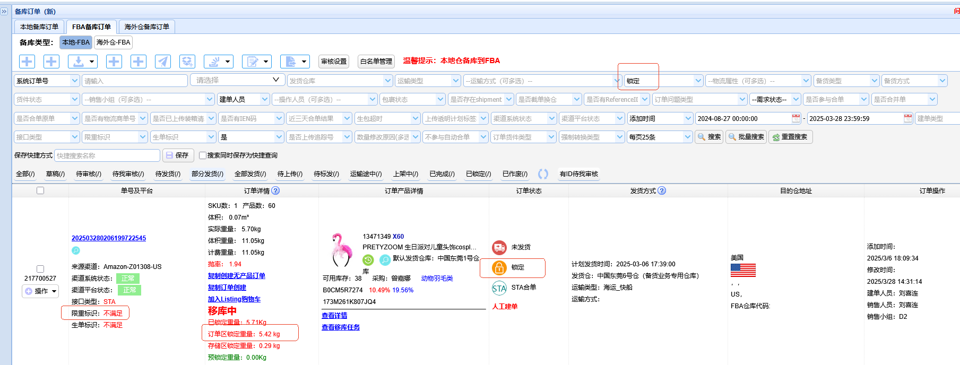Screen dimensions: 960x365
Task: Click the STA合单 circular icon
Action: click(499, 288)
